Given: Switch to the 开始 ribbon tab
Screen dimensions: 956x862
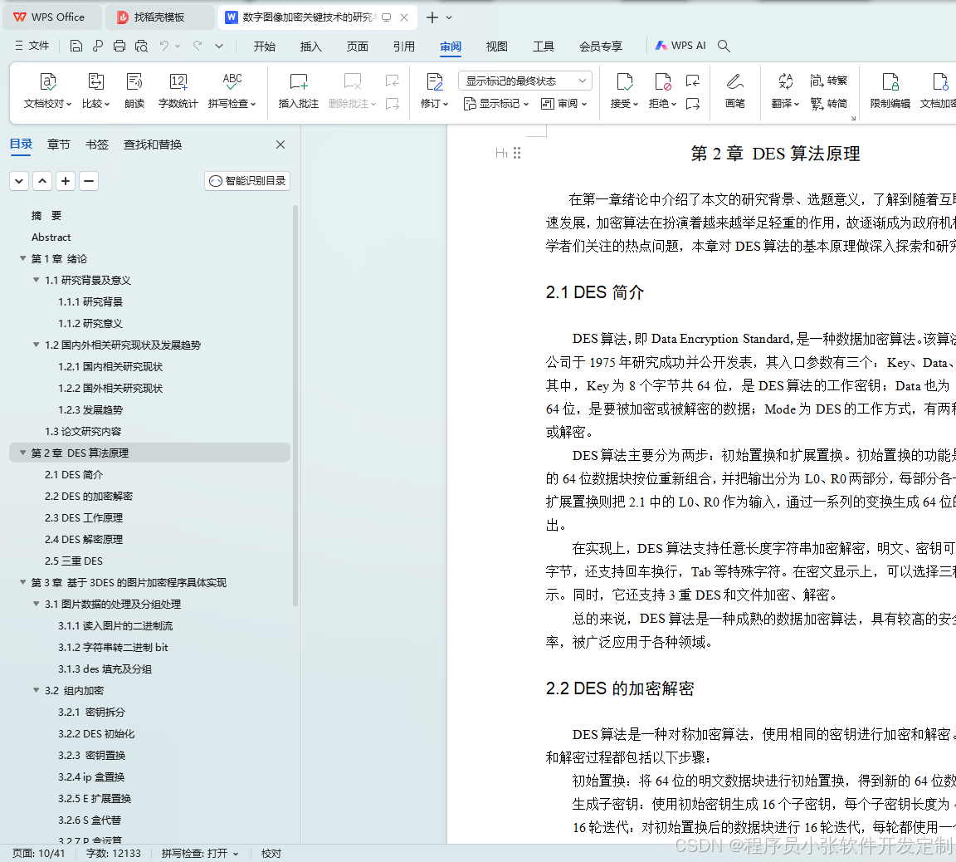Looking at the screenshot, I should 265,47.
